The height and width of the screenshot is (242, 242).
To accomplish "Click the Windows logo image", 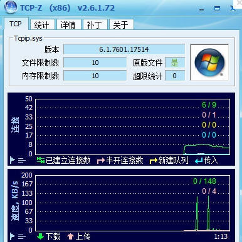I will click(x=209, y=63).
